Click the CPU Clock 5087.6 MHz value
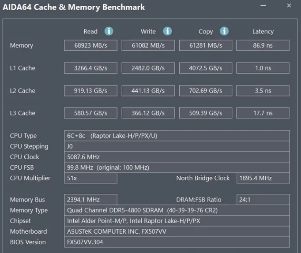Viewport: 301px width, 253px height. click(x=177, y=157)
